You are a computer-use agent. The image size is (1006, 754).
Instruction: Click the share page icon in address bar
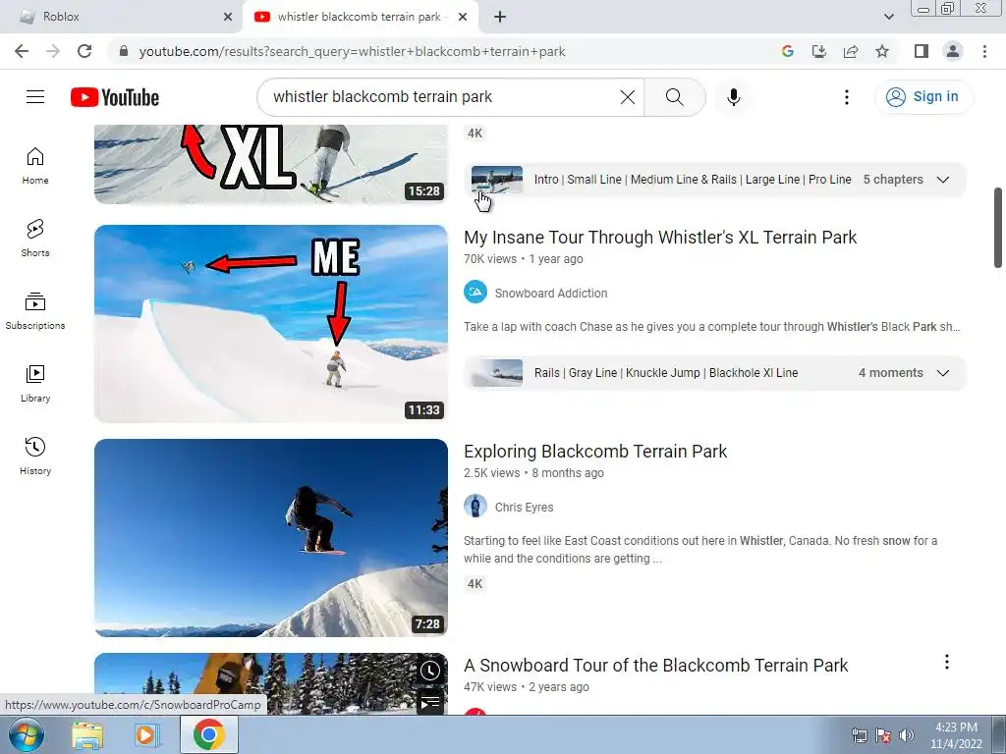[851, 51]
